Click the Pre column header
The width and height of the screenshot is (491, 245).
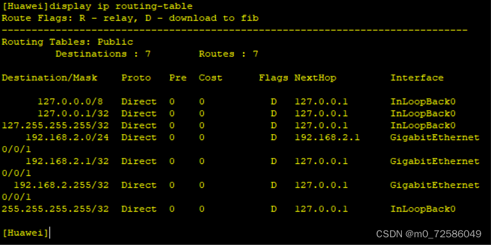178,77
